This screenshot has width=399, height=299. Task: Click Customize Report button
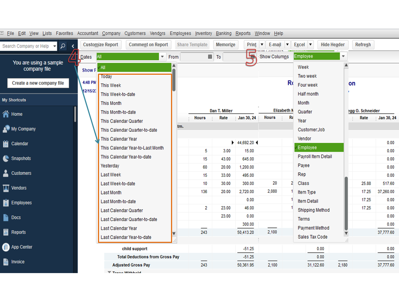coord(101,44)
